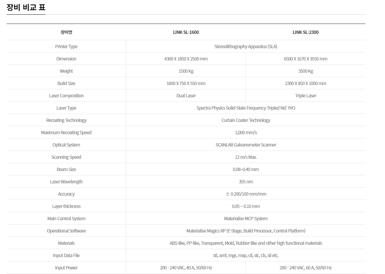Select the Spectra Physics laser type text

[246, 108]
